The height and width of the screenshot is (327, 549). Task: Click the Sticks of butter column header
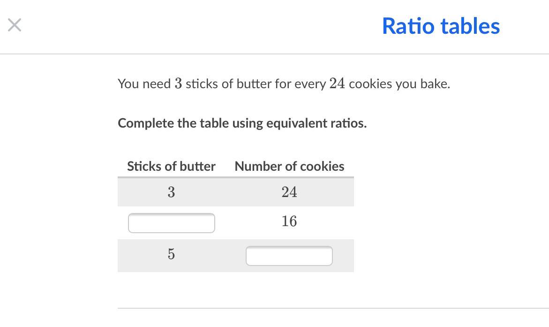tap(171, 167)
